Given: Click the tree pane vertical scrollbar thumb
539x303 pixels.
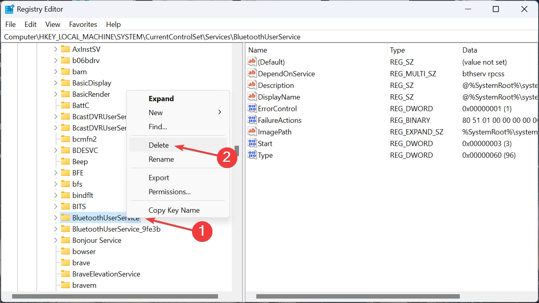Looking at the screenshot, I should point(237,151).
